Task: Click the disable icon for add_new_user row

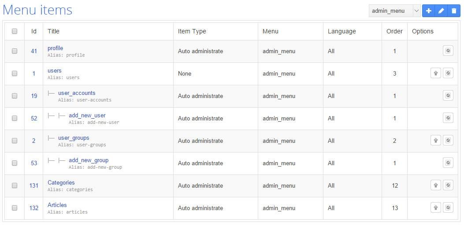Action: 448,118
